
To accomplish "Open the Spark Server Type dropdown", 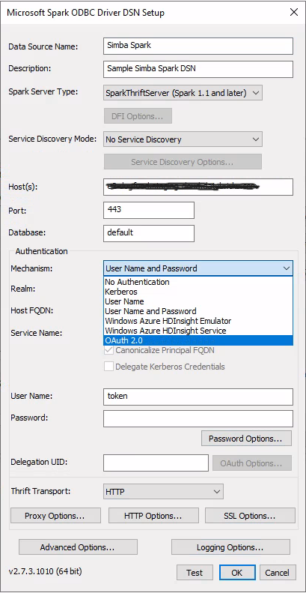I will (183, 93).
